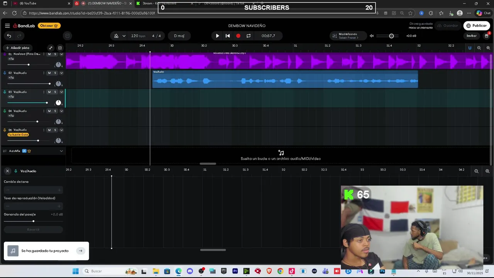The width and height of the screenshot is (494, 278).
Task: Start recording with the red record button
Action: (x=238, y=36)
